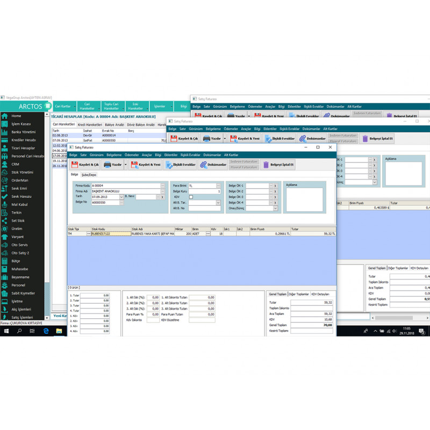The width and height of the screenshot is (430, 430).
Task: Toggle the KDV checkbox
Action: [x=191, y=197]
